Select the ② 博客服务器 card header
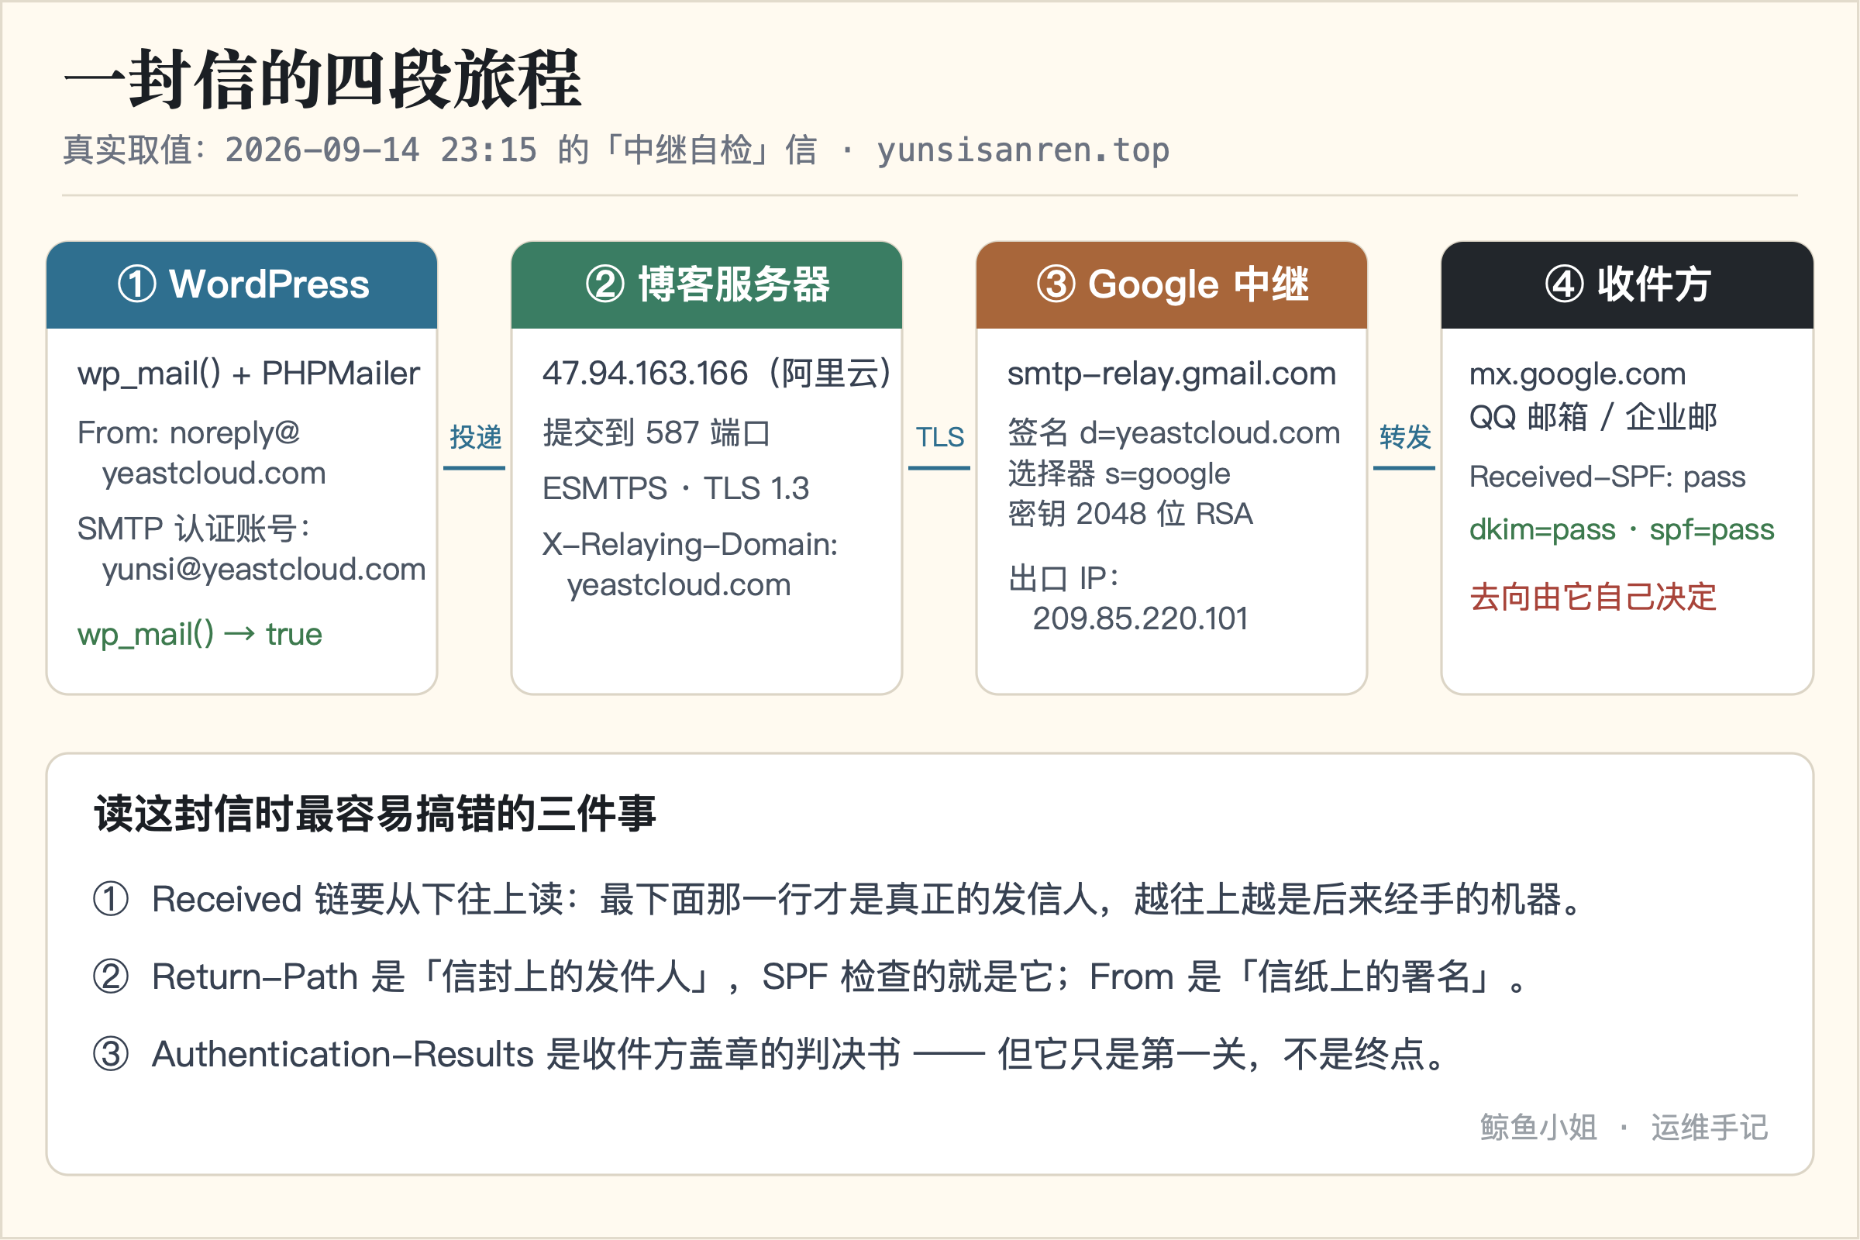Viewport: 1860px width, 1240px height. (707, 284)
